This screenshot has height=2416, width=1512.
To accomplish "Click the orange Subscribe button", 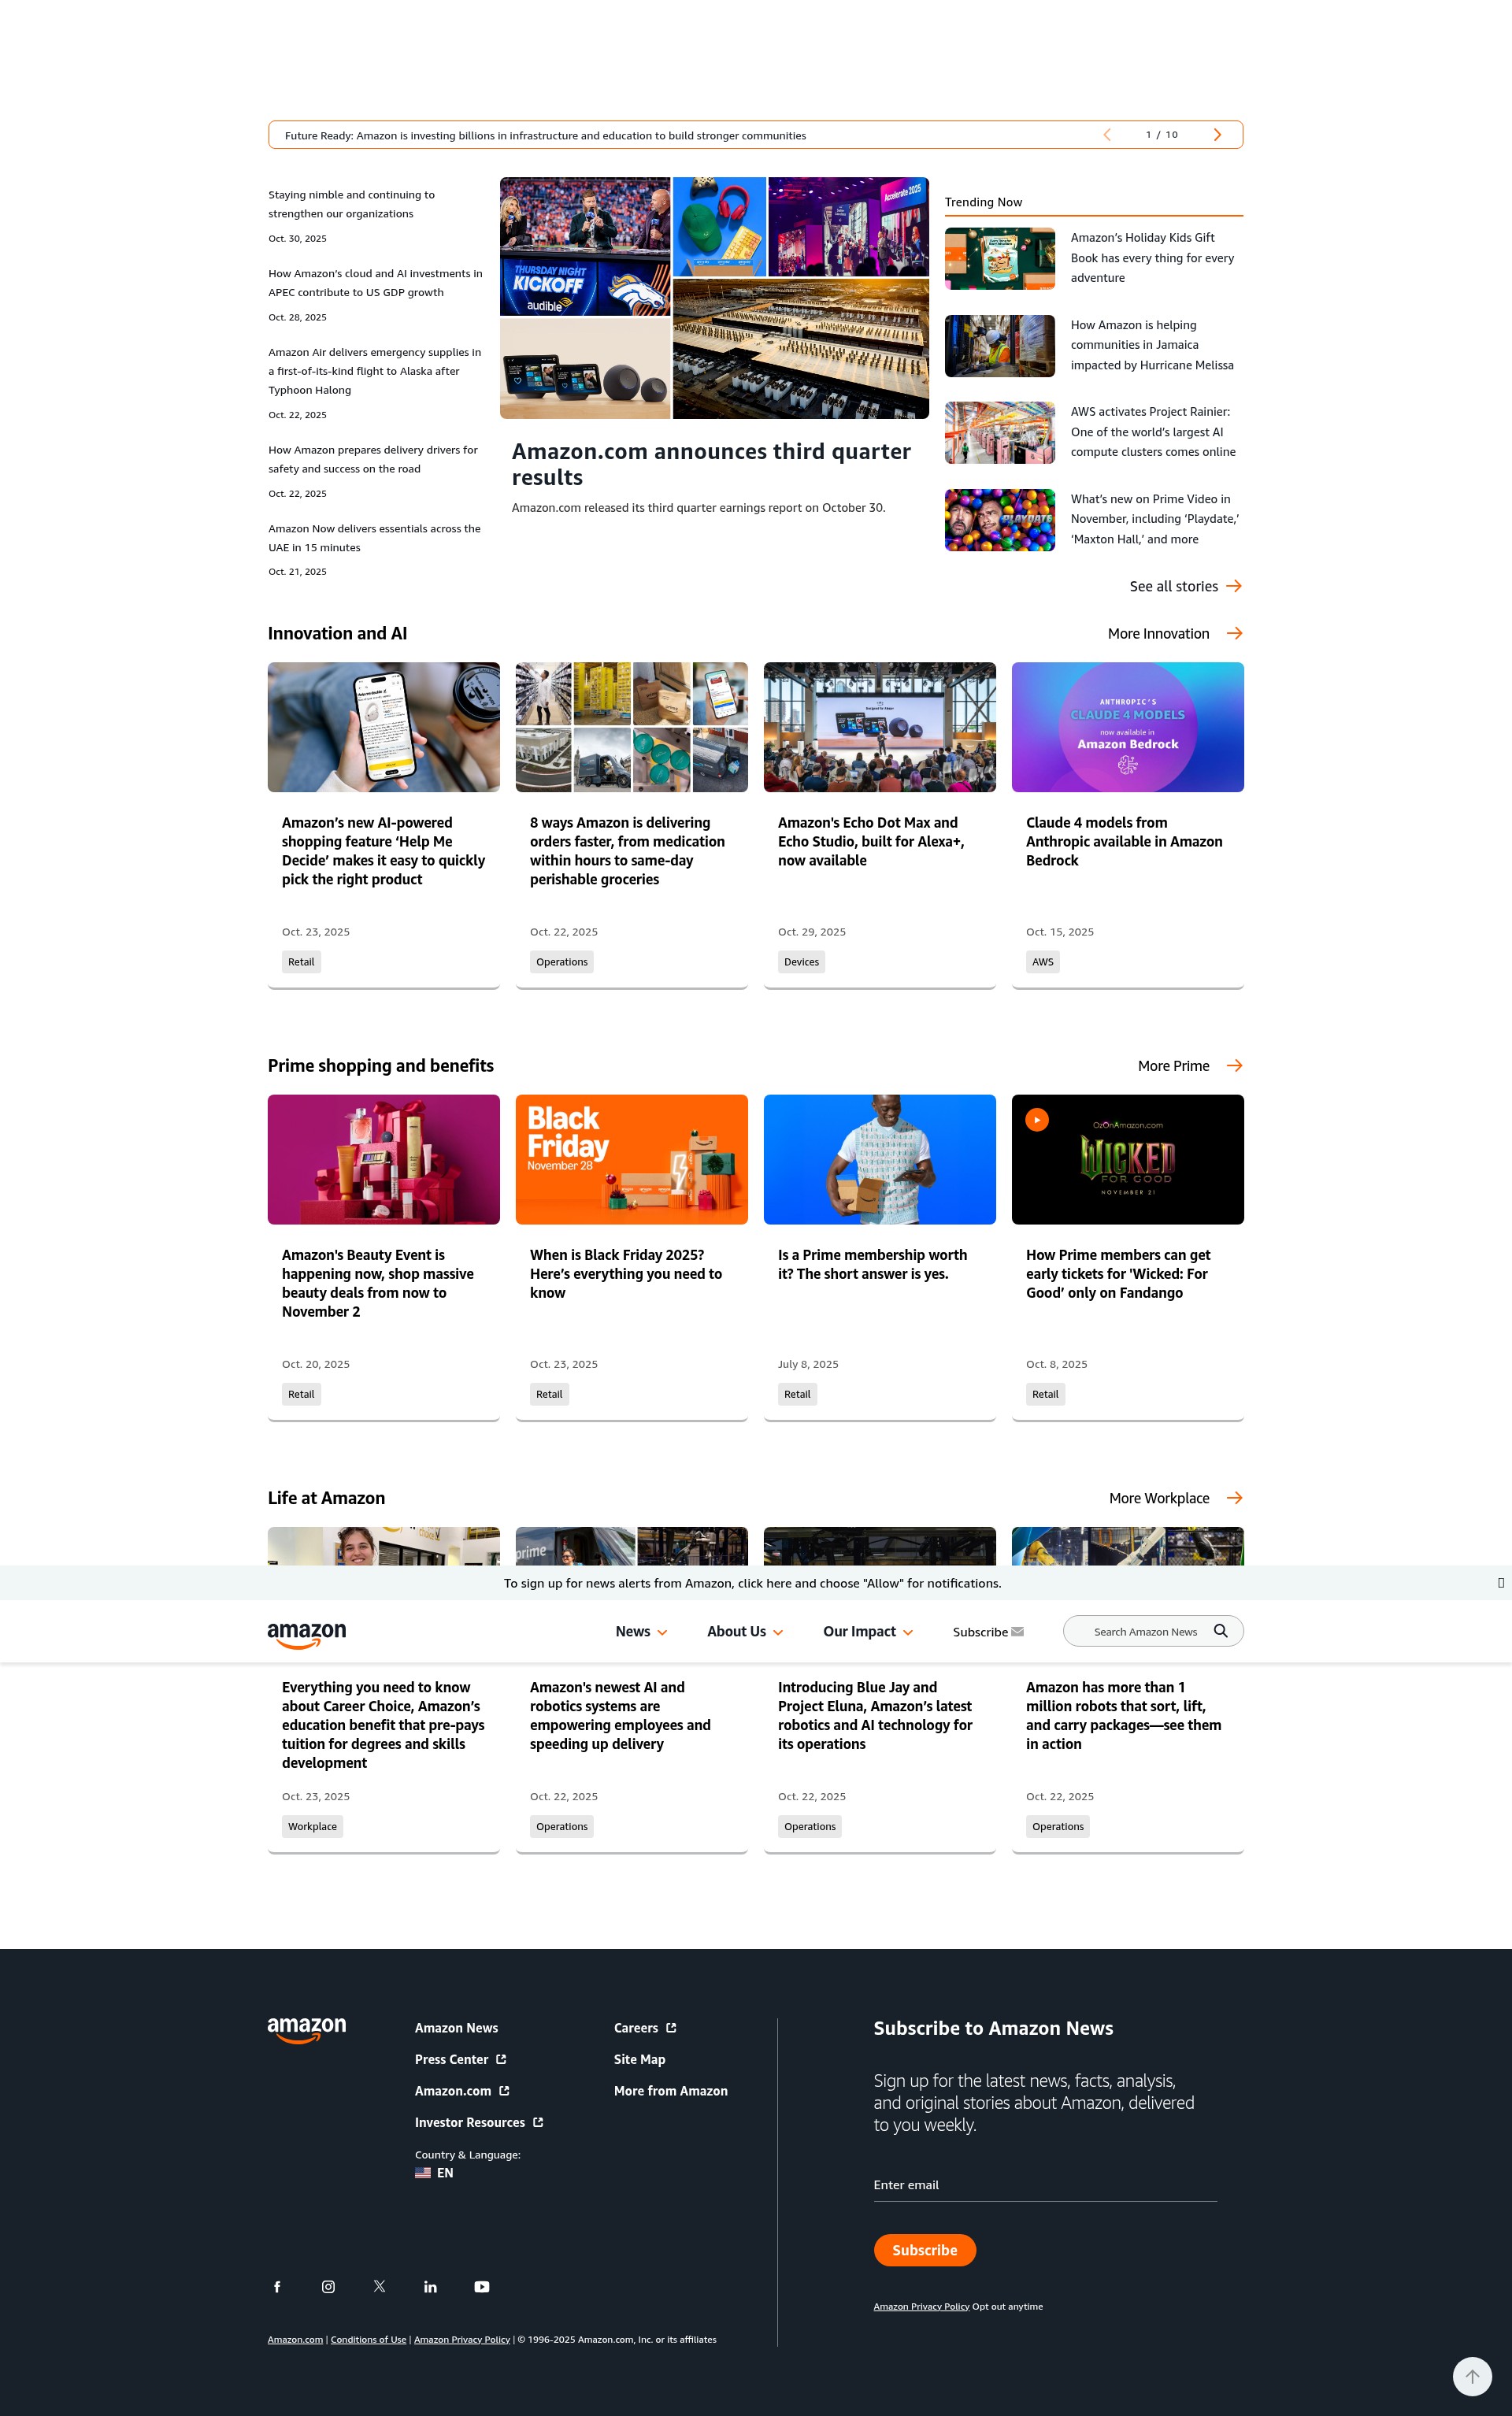I will 925,2250.
